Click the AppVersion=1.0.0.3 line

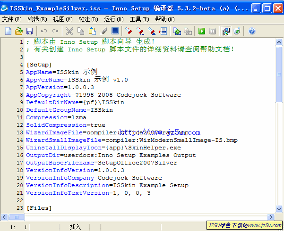coord(60,87)
